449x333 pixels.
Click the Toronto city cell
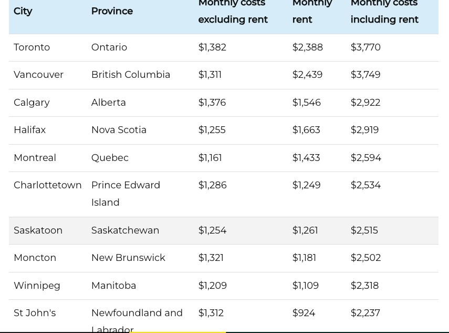click(x=32, y=47)
